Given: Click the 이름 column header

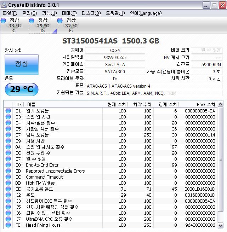Looking at the screenshot, I should 63,105.
